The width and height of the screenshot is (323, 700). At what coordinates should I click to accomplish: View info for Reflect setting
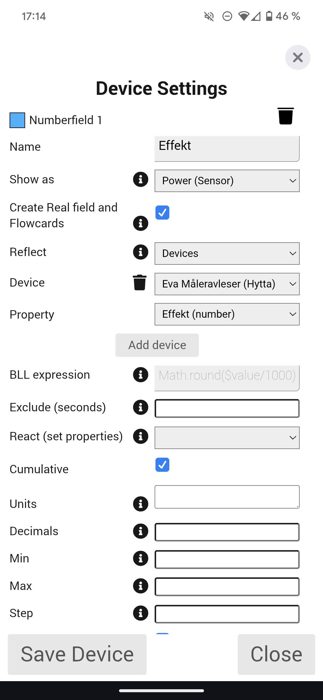tap(141, 252)
